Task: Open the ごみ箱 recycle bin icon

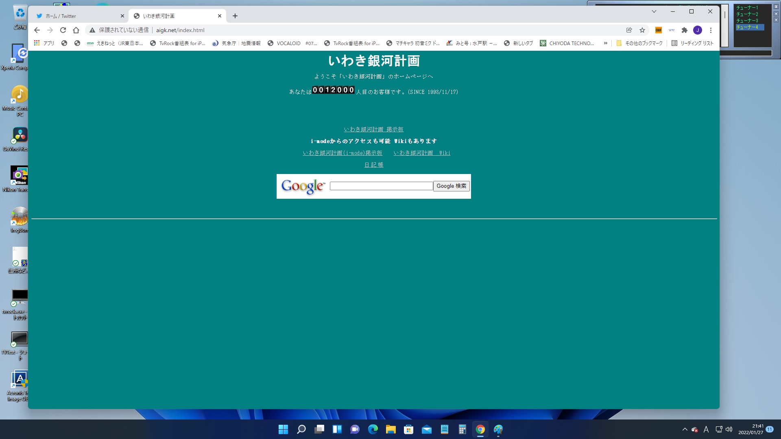Action: tap(20, 17)
